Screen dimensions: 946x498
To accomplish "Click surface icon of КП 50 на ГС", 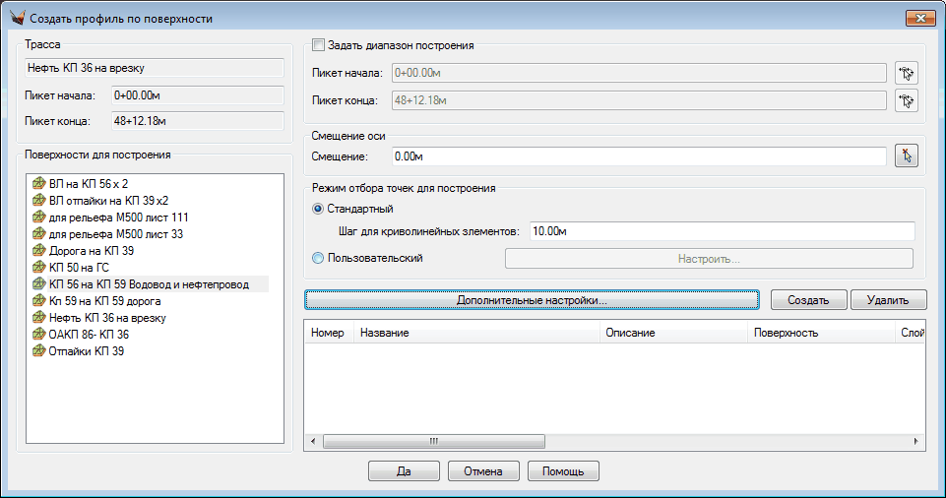I will tap(38, 268).
